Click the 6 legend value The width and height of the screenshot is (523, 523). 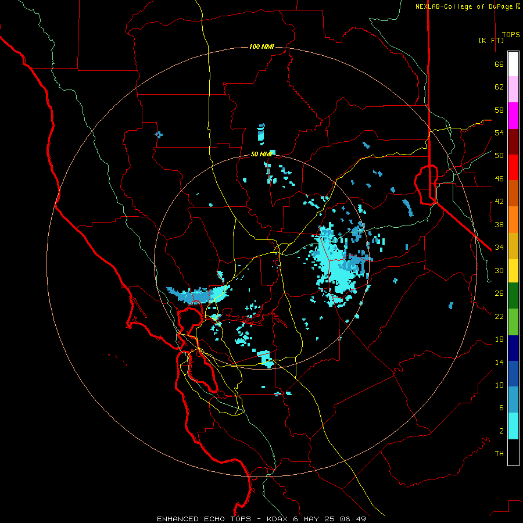pos(501,408)
